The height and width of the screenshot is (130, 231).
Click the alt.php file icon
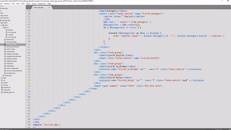click(x=6, y=30)
